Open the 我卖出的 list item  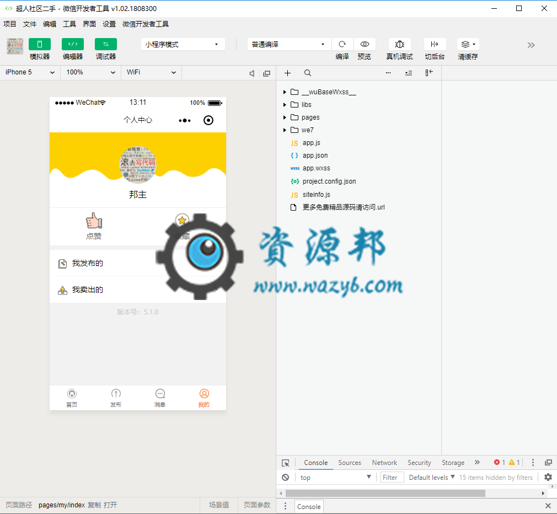(138, 290)
